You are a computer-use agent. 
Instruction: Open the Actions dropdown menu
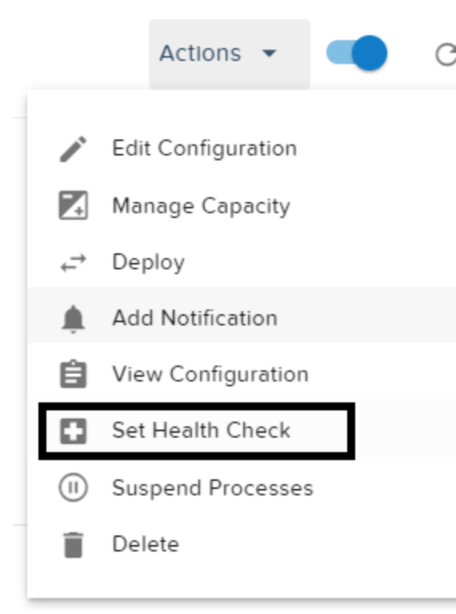[x=230, y=54]
